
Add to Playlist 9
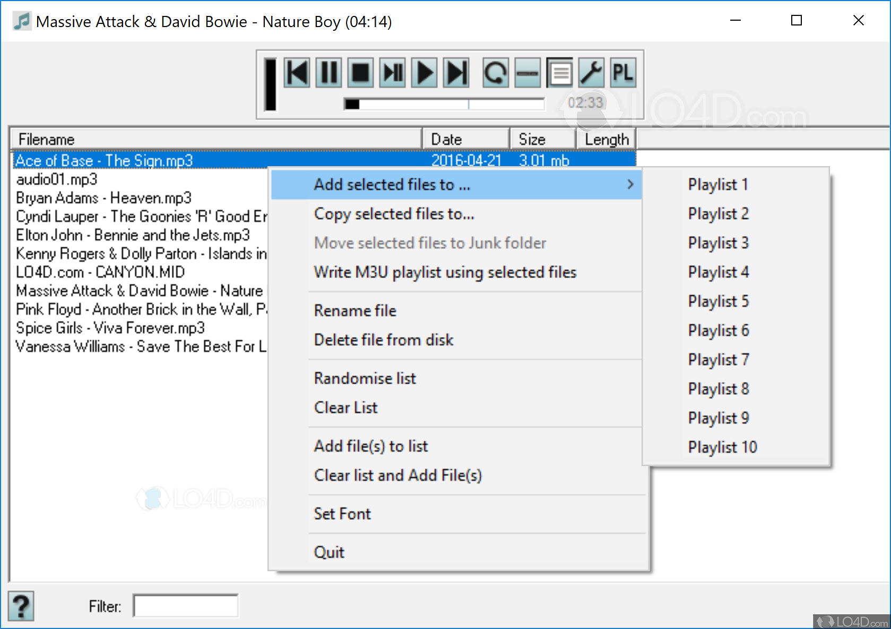pos(736,418)
